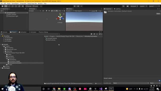Select the Rect tool
161x91 pixels.
(16, 6)
